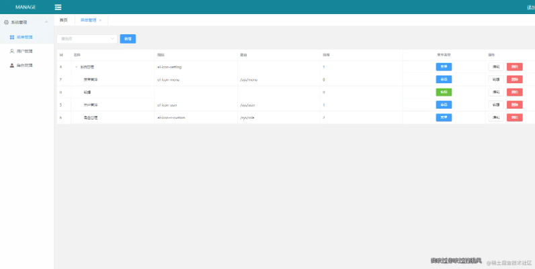This screenshot has width=535, height=269.
Task: Open 菜单管理 in the sidebar
Action: (27, 37)
